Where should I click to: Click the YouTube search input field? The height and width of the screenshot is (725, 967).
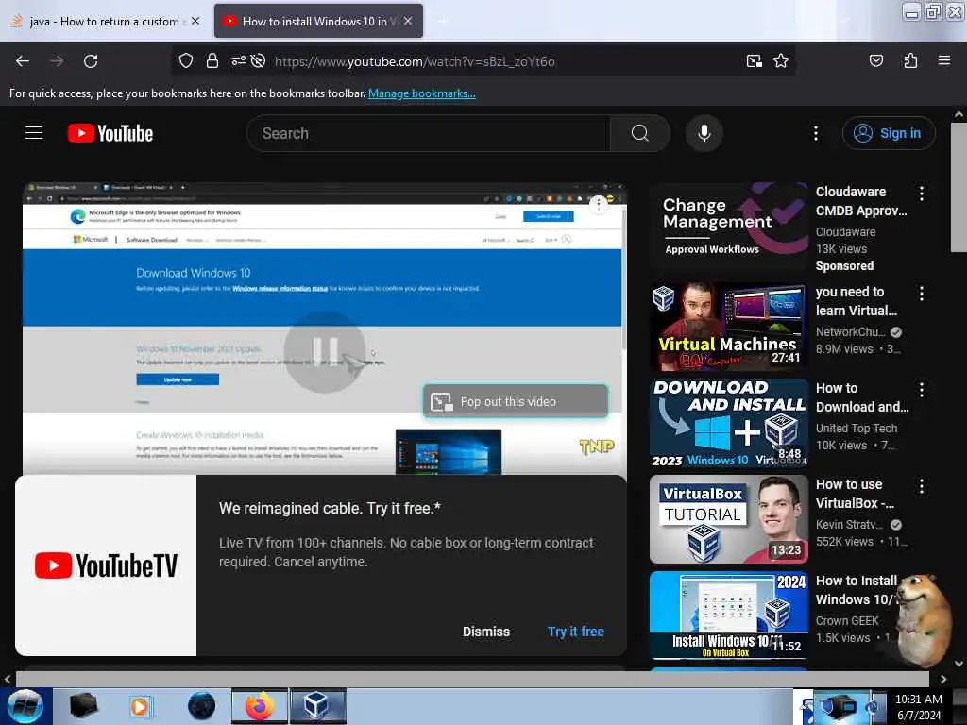429,133
